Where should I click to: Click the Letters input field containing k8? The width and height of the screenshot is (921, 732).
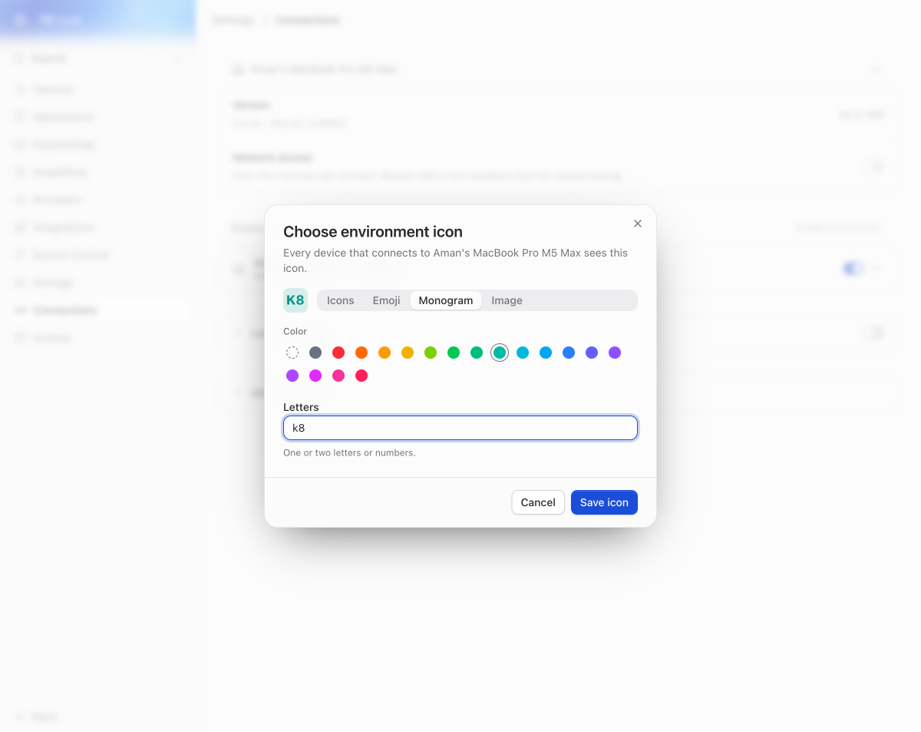click(x=460, y=428)
